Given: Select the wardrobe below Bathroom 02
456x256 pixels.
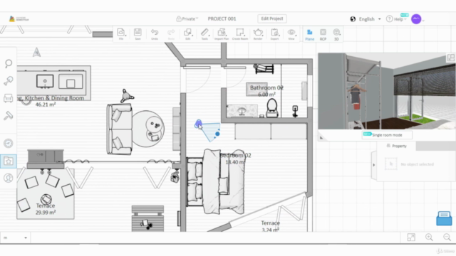Looking at the screenshot, I should point(271,131).
